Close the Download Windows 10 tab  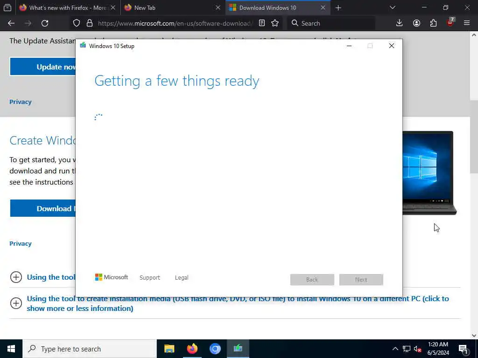[323, 7]
